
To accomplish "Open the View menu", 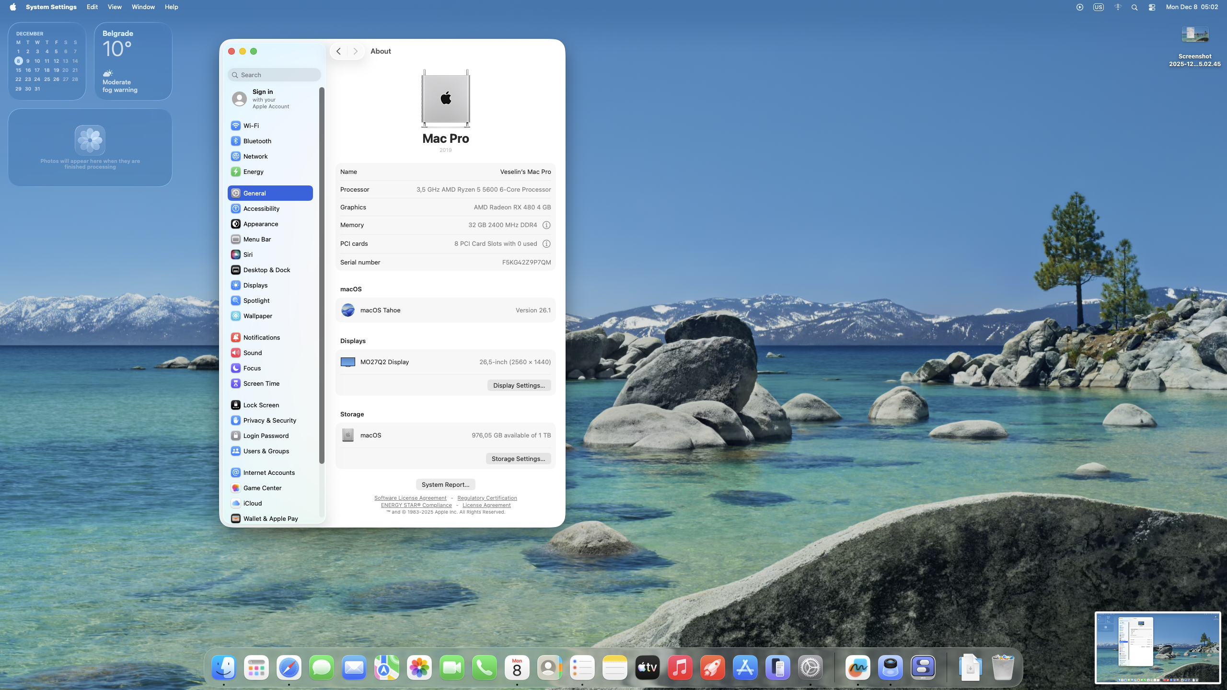I will [115, 7].
